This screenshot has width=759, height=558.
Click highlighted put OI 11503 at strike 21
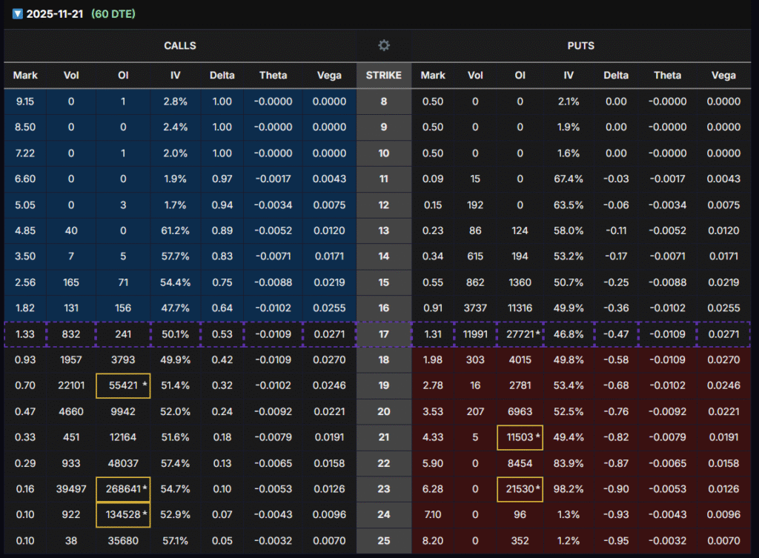[520, 437]
